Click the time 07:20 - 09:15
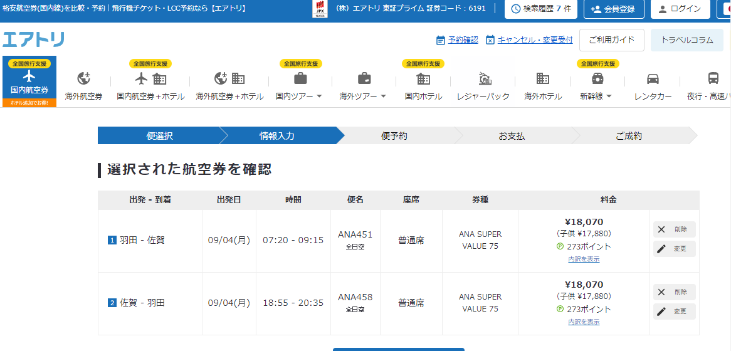731x351 pixels. (293, 241)
